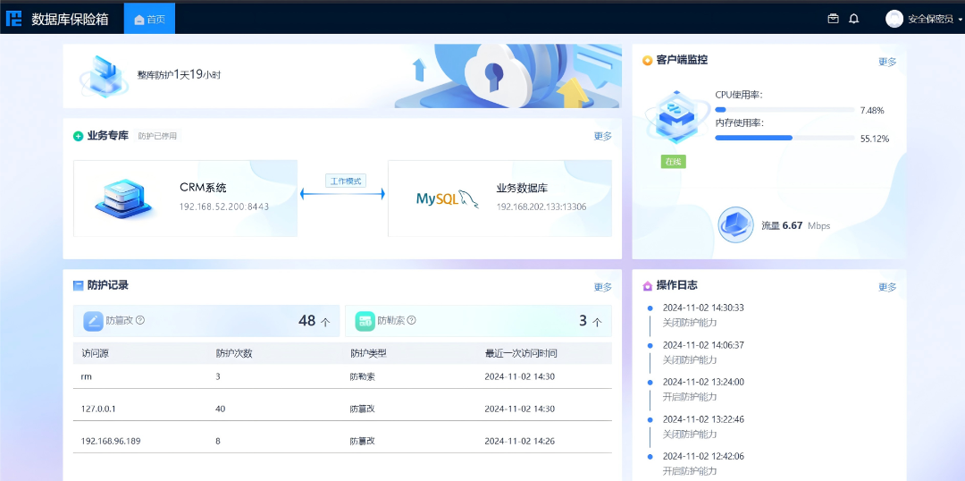The height and width of the screenshot is (481, 965).
Task: Click the 最近一次访问时间 column header
Action: tap(521, 354)
